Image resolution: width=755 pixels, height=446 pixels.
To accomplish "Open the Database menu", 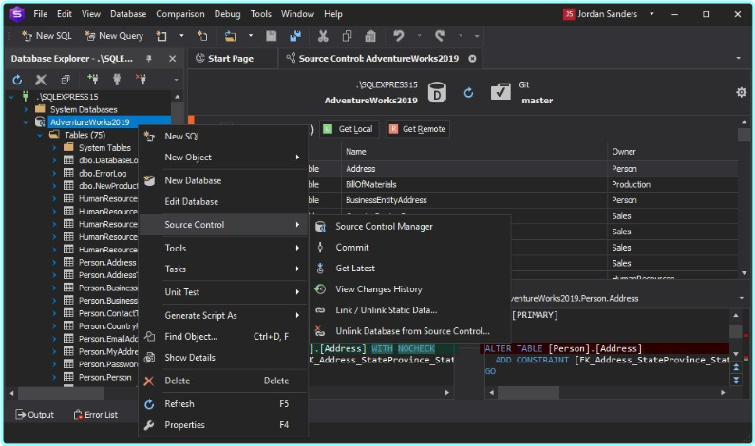I will 128,14.
